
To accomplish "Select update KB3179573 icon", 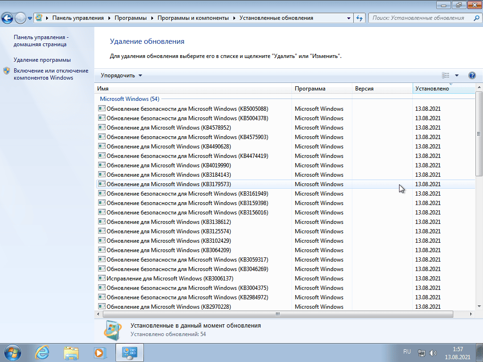I will pos(102,184).
